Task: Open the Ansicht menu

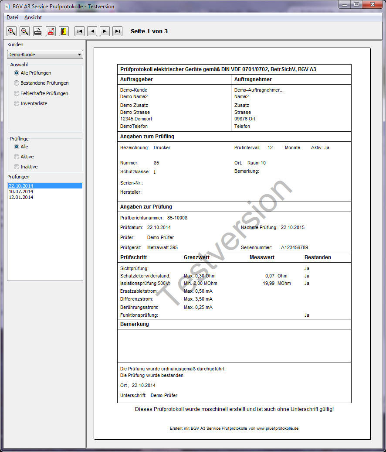Action: (33, 17)
